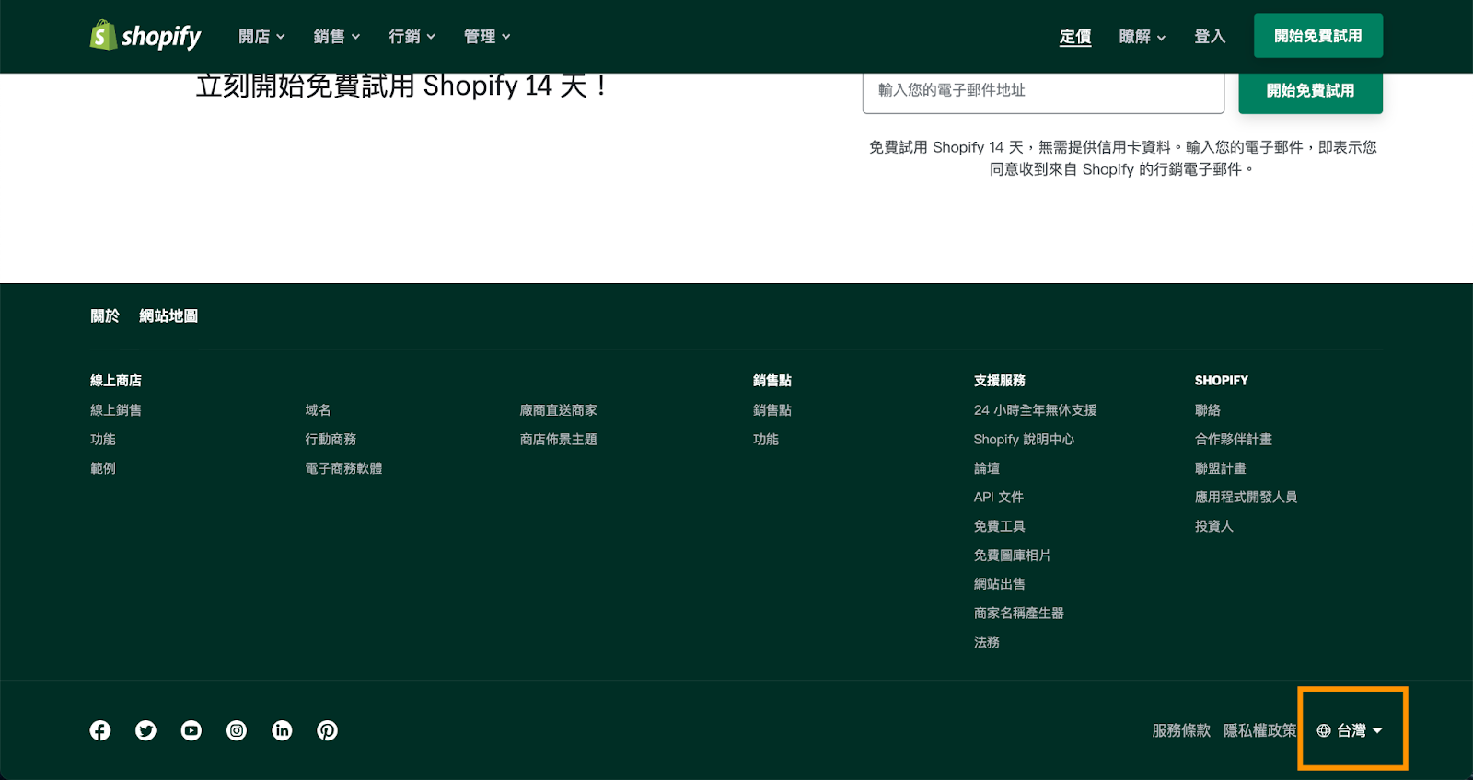The width and height of the screenshot is (1473, 780).
Task: Open 銷售點 link under the 銷售點 heading
Action: [772, 410]
